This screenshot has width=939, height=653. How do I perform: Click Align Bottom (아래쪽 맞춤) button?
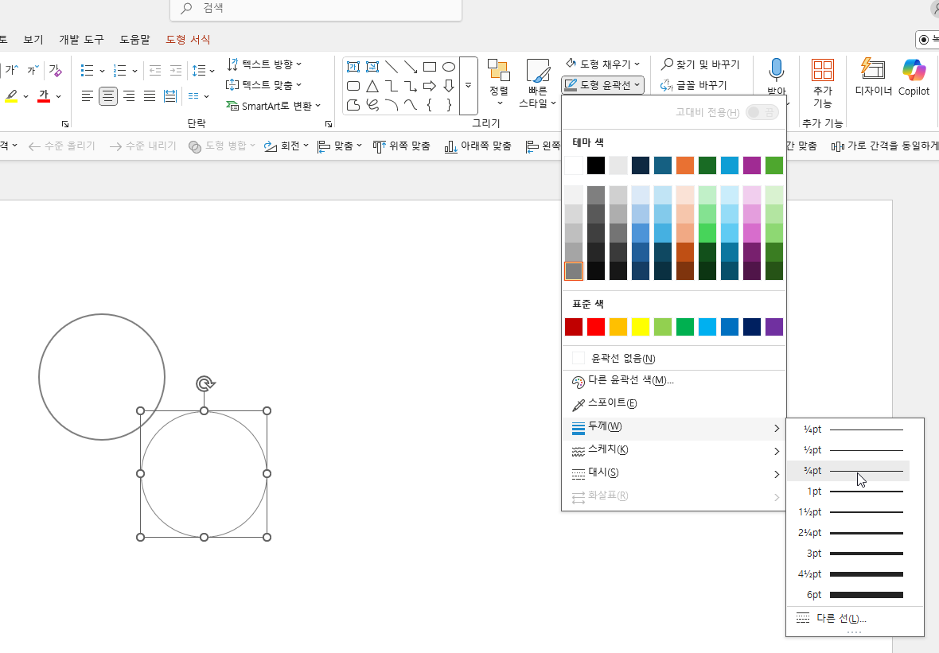(x=478, y=146)
